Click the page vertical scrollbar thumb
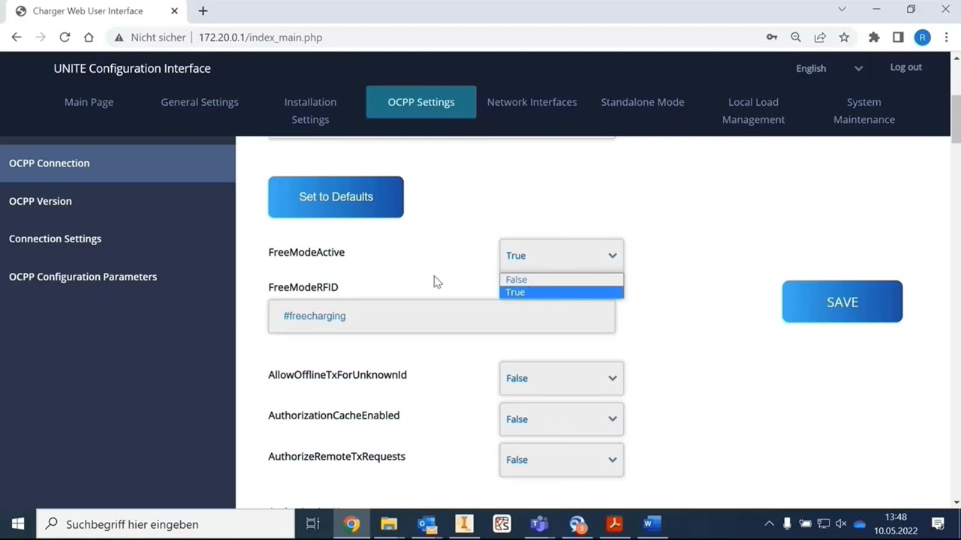 pos(956,120)
